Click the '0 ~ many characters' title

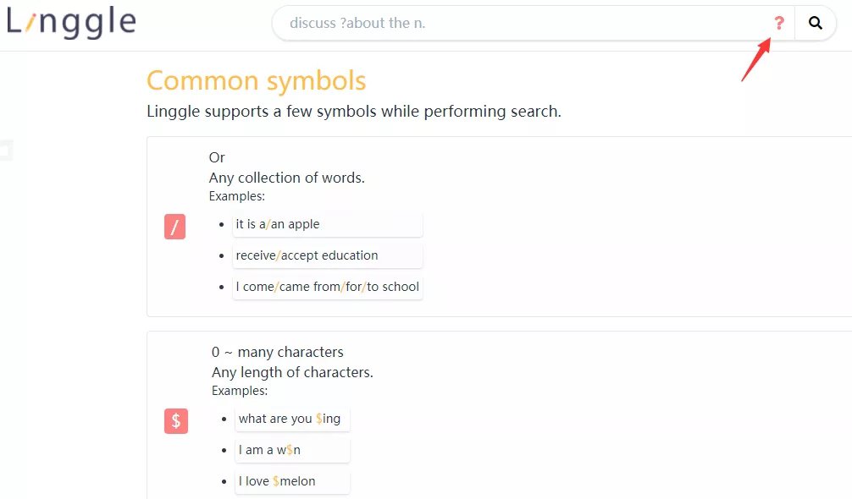pos(278,352)
